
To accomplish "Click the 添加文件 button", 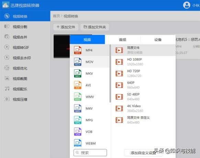I will coord(66,27).
